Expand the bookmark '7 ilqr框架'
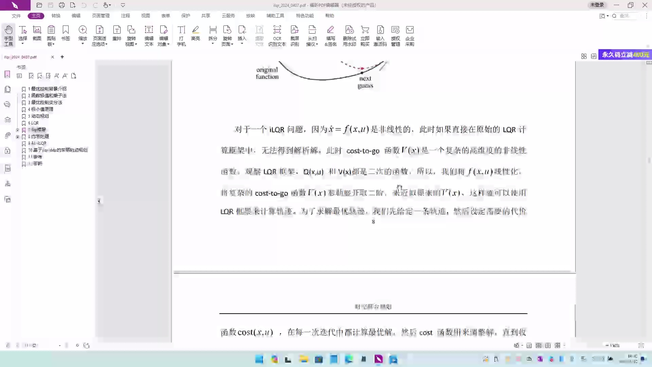This screenshot has width=652, height=367. pos(18,130)
